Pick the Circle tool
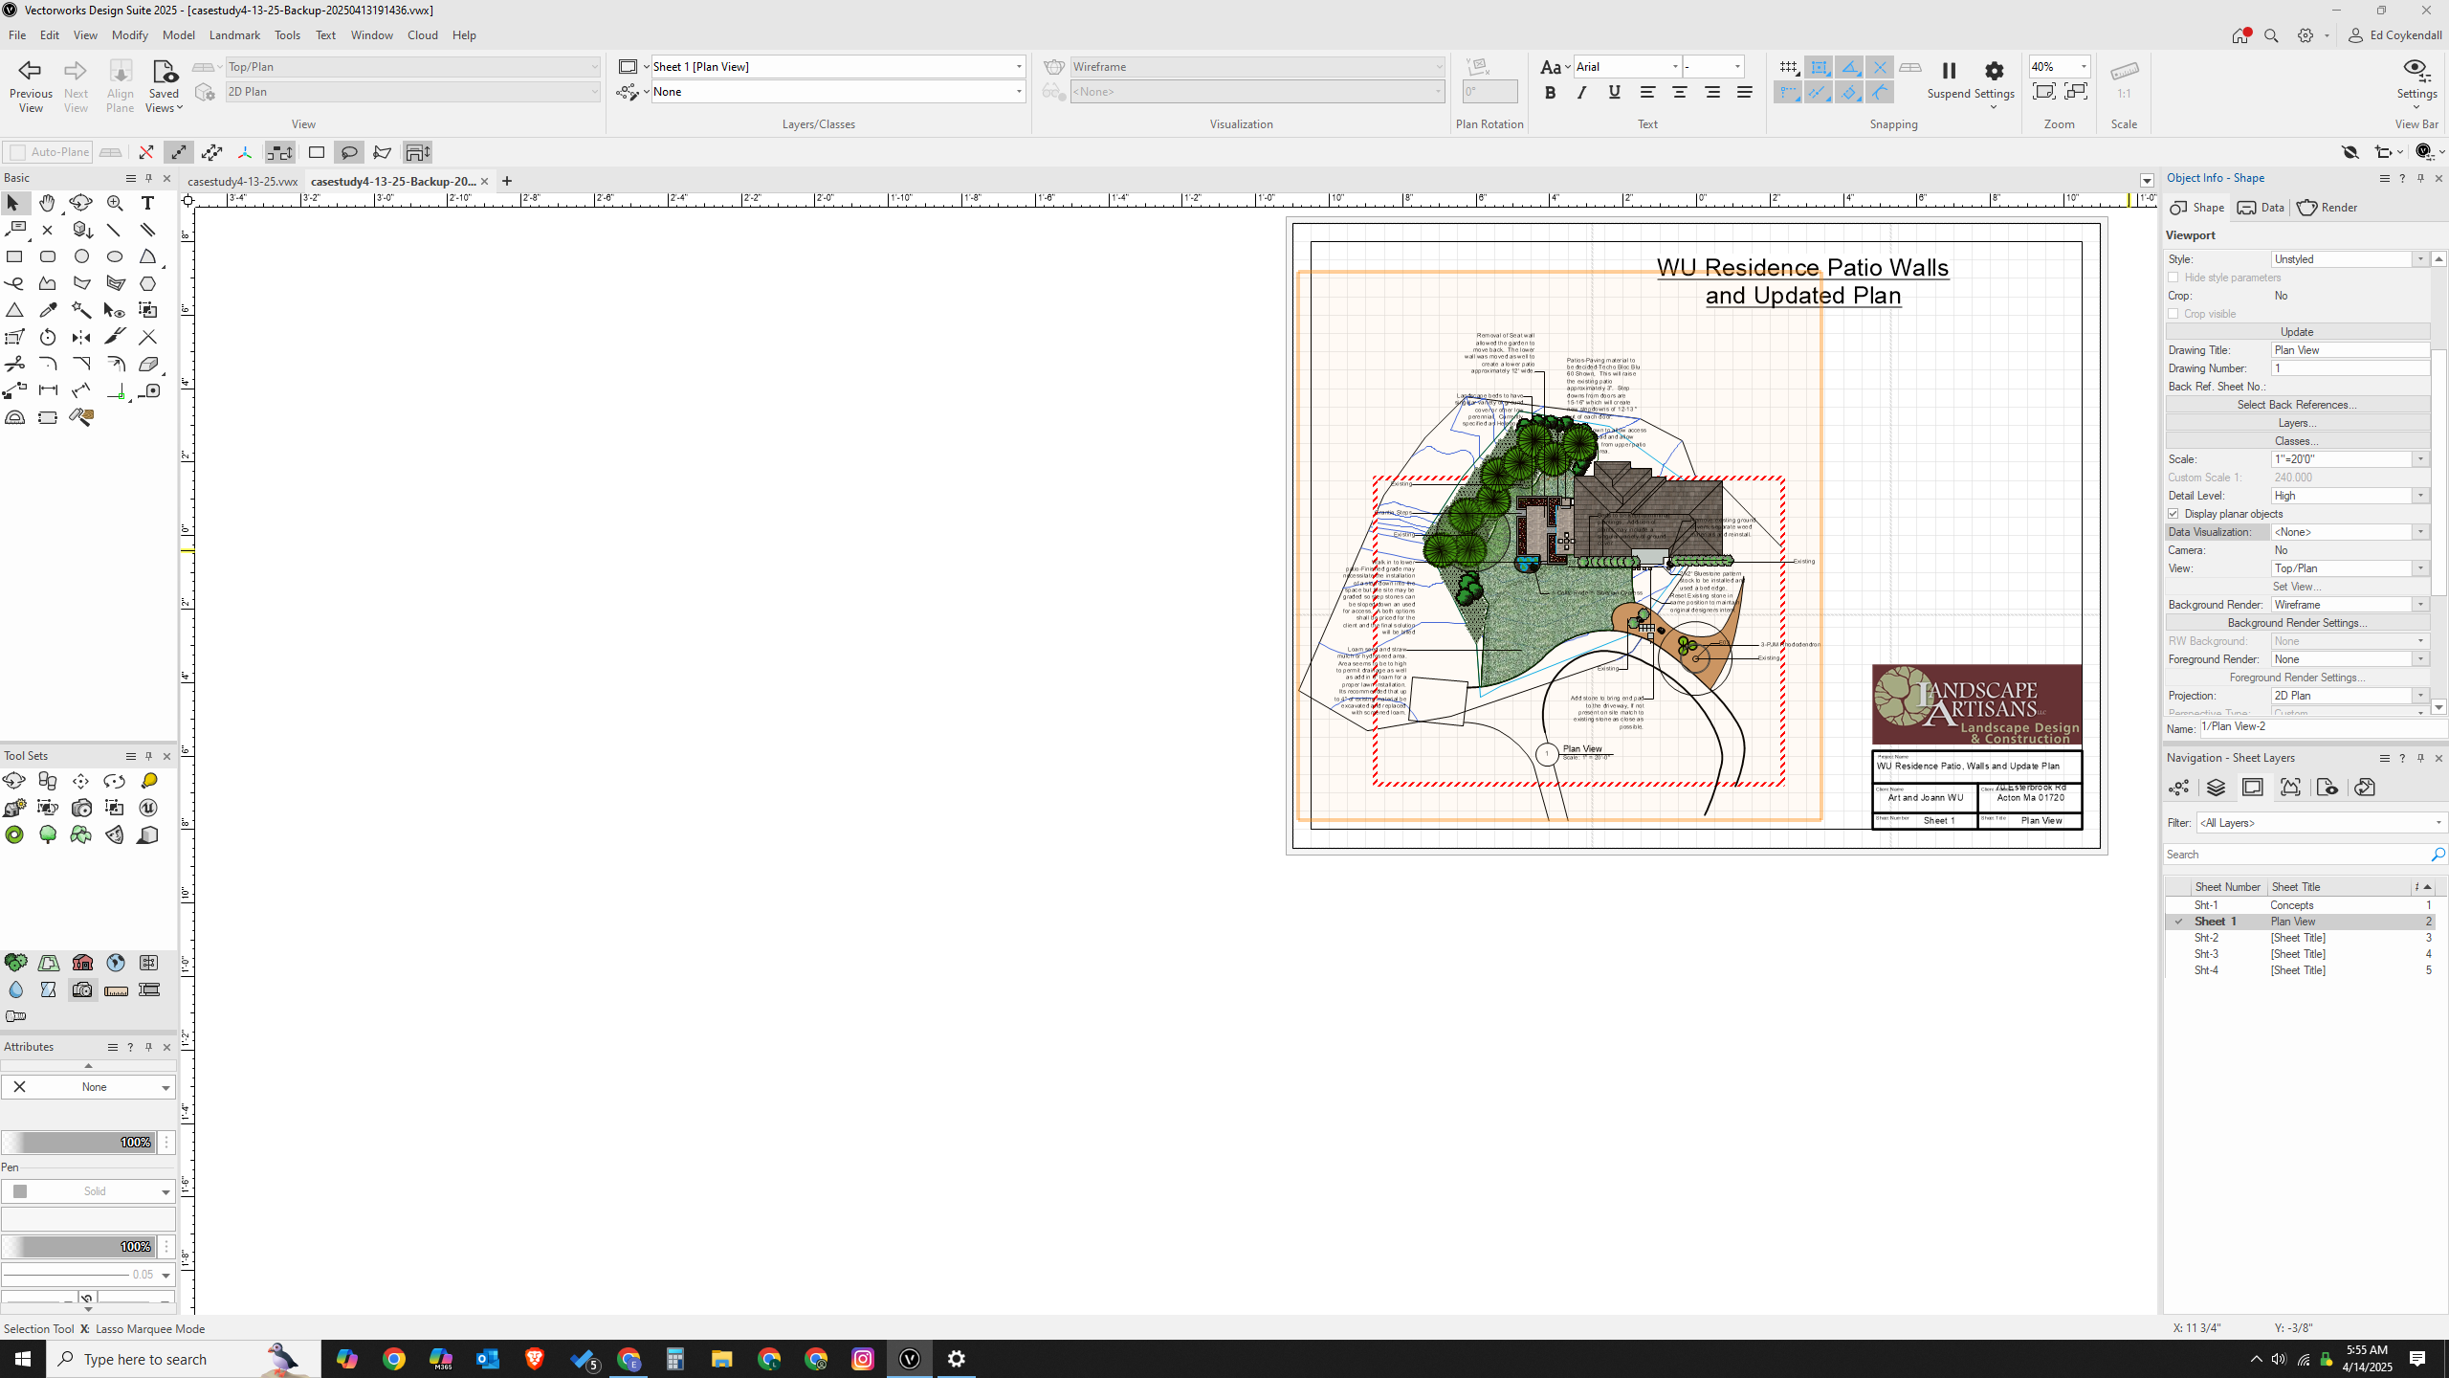The height and width of the screenshot is (1378, 2449). (81, 256)
